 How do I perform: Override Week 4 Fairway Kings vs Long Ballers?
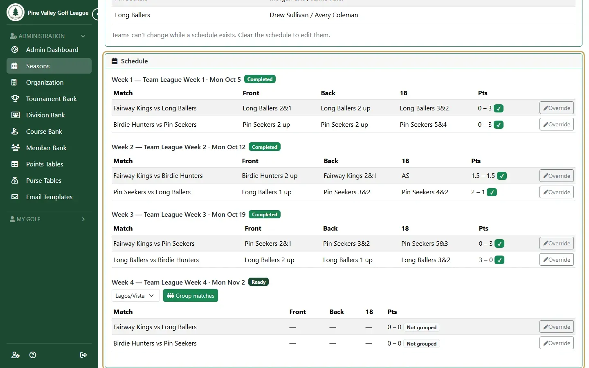557,327
